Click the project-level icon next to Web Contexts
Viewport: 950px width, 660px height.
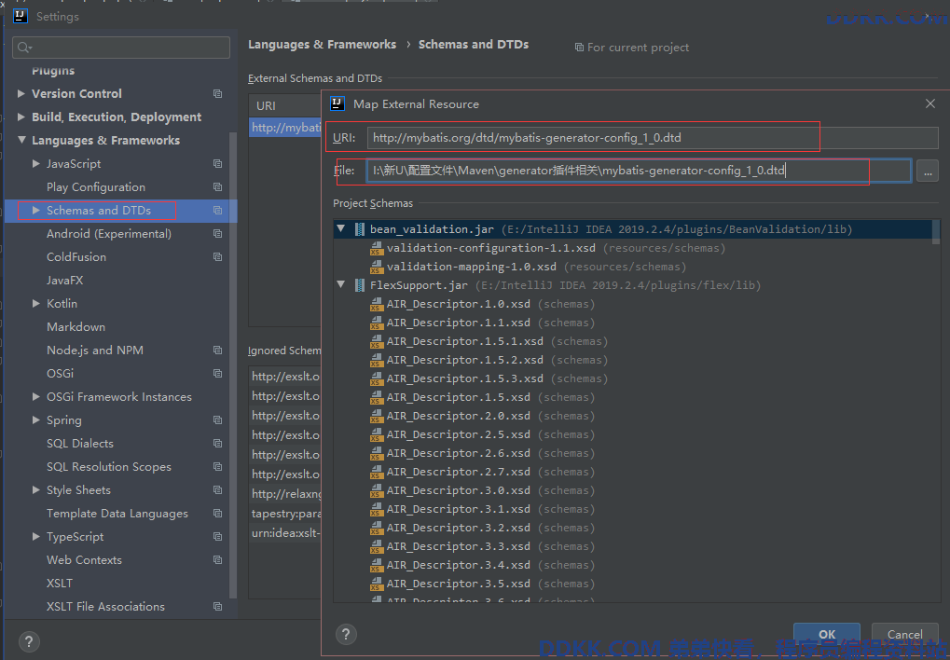217,560
